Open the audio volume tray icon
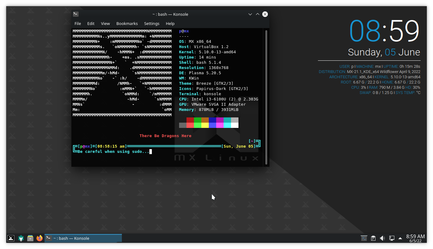 pyautogui.click(x=382, y=238)
